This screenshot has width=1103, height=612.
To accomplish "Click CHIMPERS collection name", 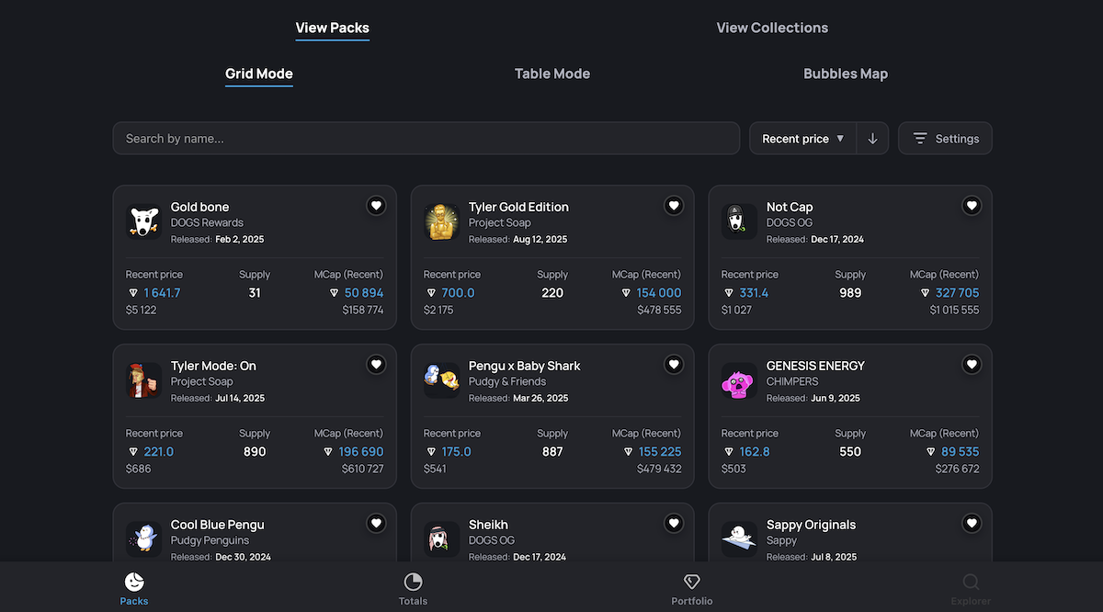I will (792, 381).
